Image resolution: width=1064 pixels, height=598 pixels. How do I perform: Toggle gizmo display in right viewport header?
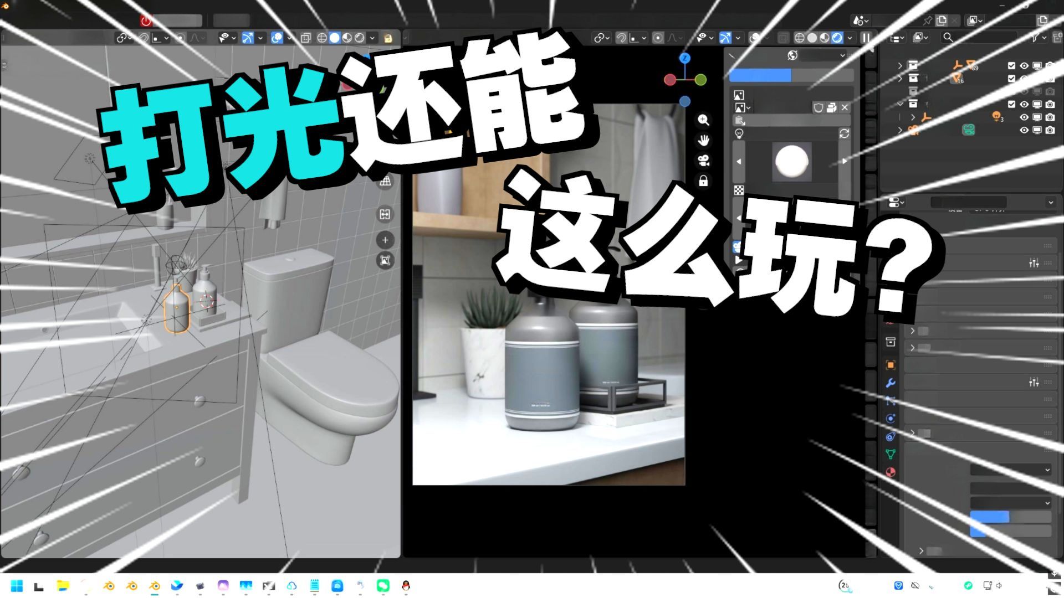click(x=725, y=38)
